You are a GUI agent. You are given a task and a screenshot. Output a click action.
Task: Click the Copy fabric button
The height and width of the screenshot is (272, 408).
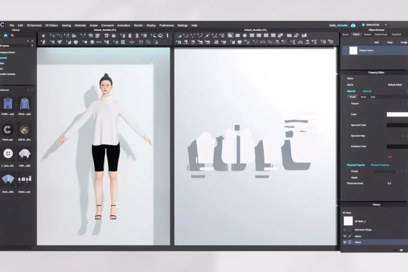point(389,42)
